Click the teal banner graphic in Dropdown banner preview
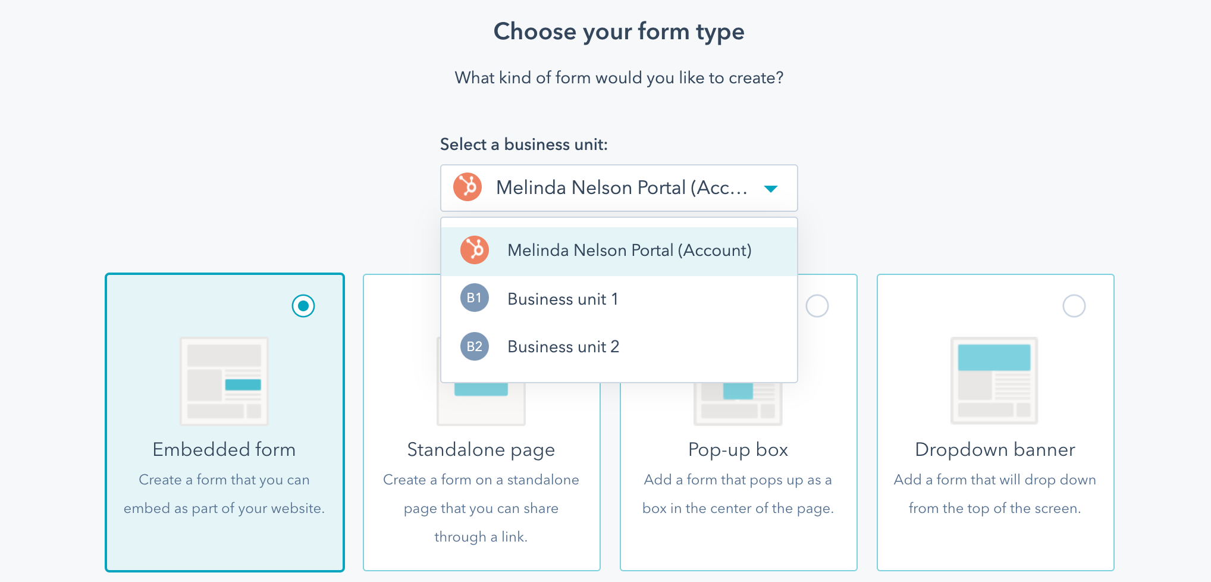 [994, 358]
